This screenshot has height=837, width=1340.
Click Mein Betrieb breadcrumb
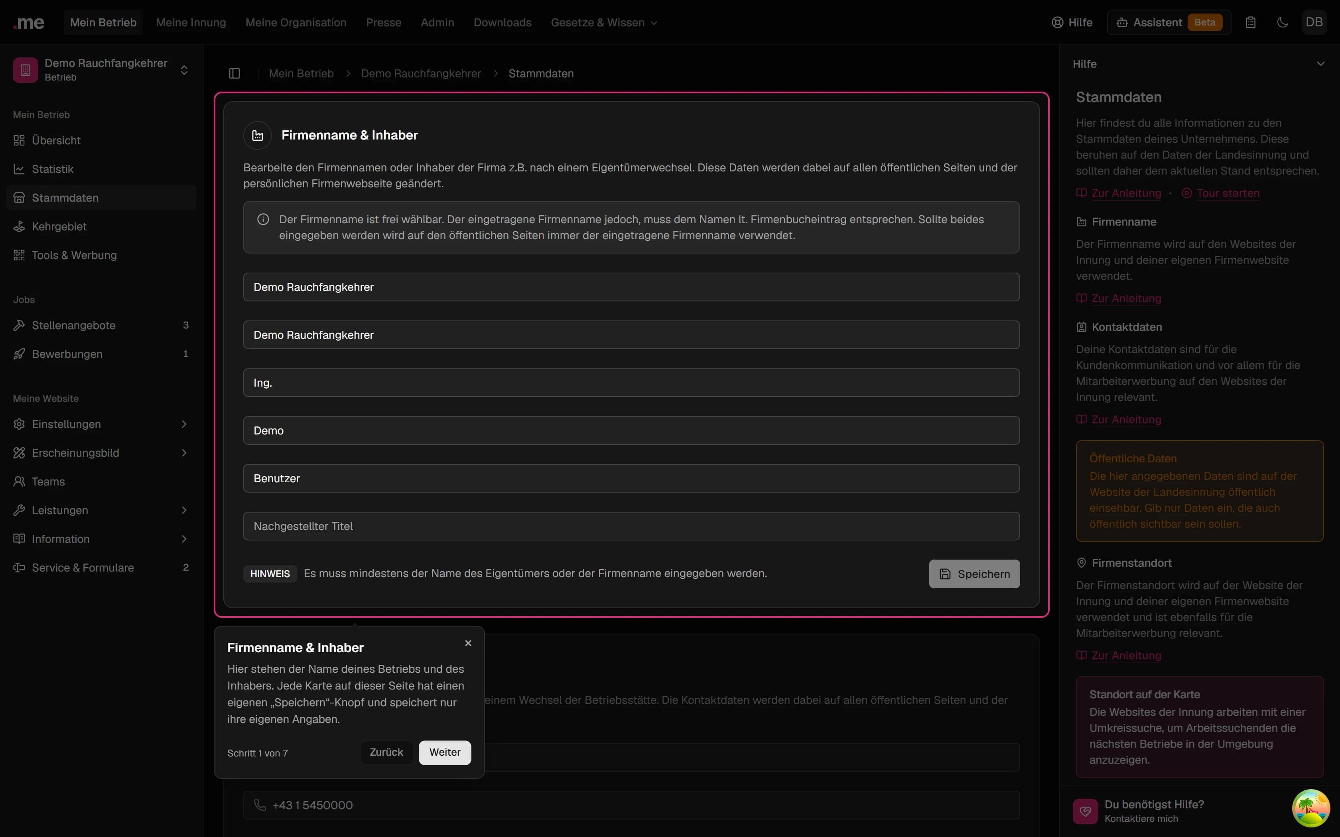click(x=301, y=74)
